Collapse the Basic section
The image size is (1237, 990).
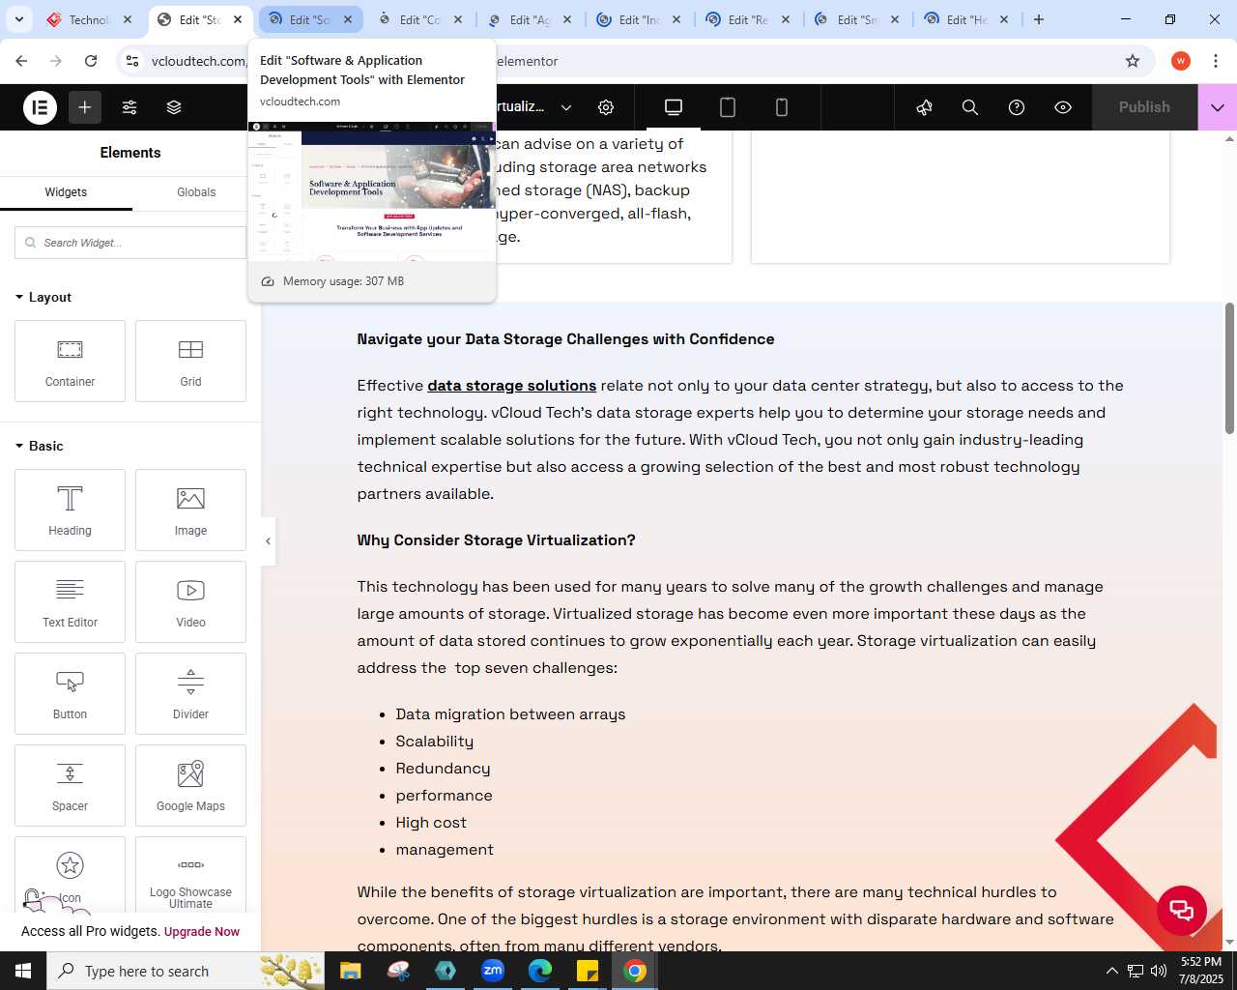click(40, 446)
